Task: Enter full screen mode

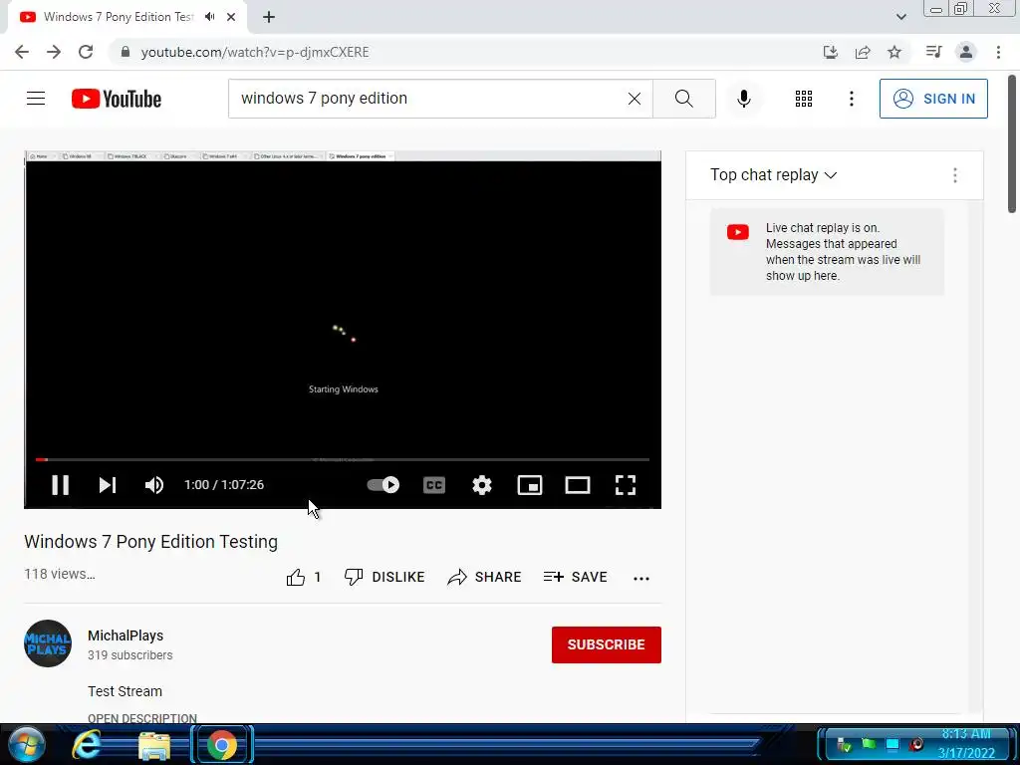Action: point(626,485)
